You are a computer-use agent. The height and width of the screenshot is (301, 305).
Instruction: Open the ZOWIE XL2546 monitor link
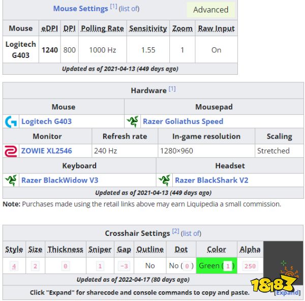46,151
